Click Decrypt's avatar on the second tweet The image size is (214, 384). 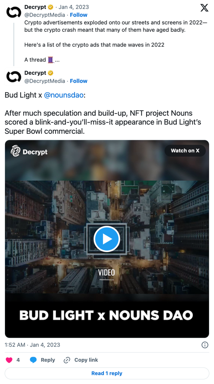pyautogui.click(x=14, y=77)
